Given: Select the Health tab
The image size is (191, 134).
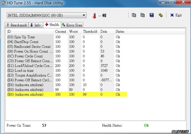Looking at the screenshot, I should [x=52, y=25].
